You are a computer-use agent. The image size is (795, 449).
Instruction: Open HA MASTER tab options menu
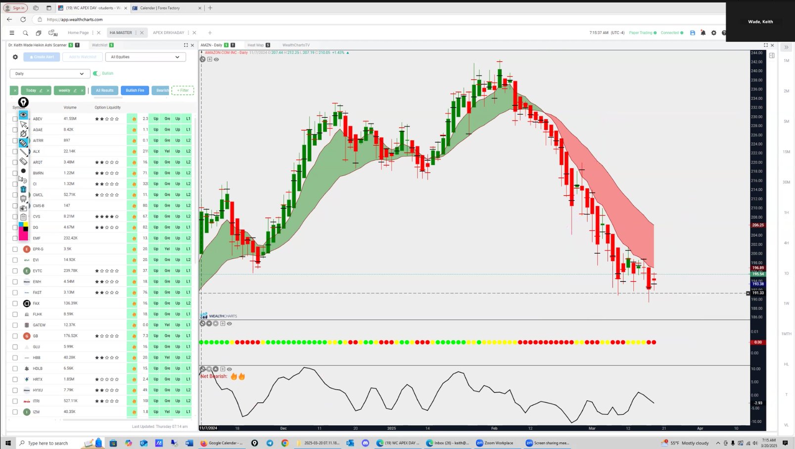tap(136, 33)
